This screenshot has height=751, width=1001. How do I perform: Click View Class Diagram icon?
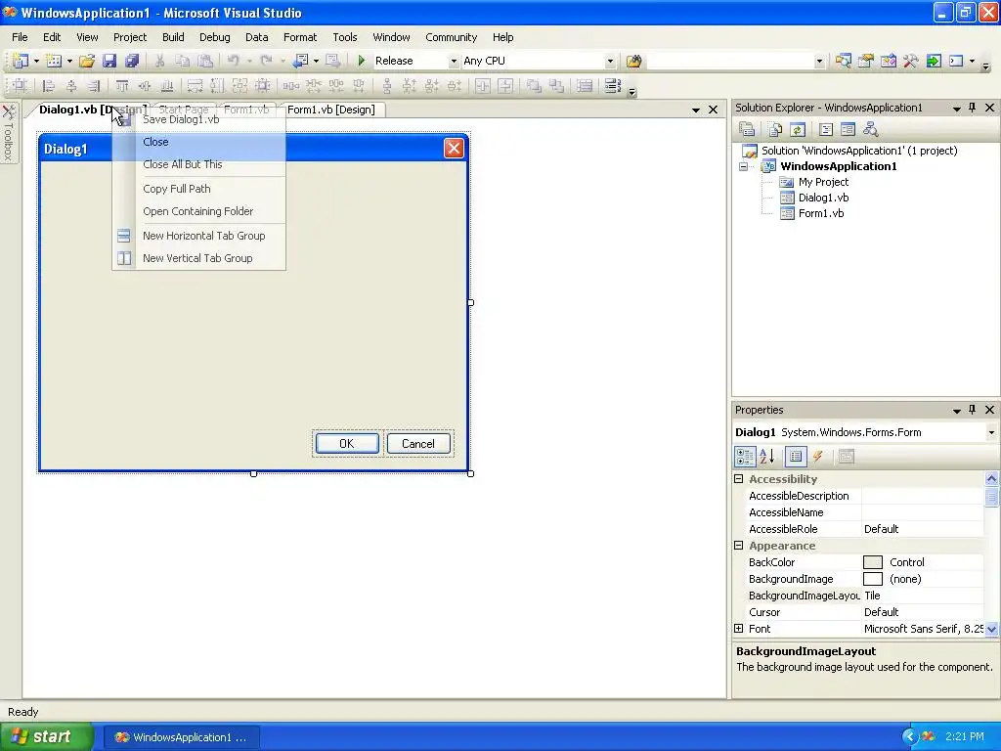point(871,130)
